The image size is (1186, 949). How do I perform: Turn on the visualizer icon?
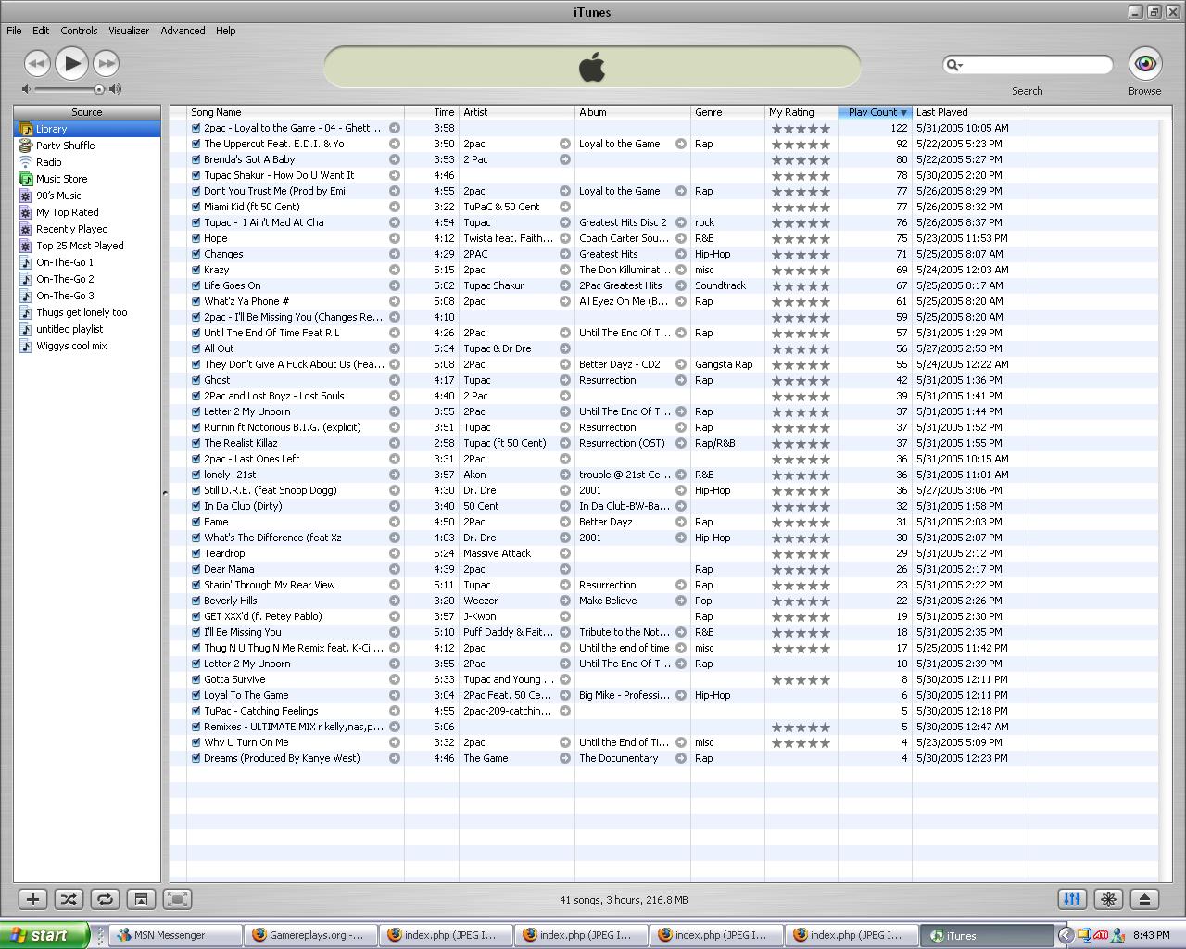[1108, 899]
